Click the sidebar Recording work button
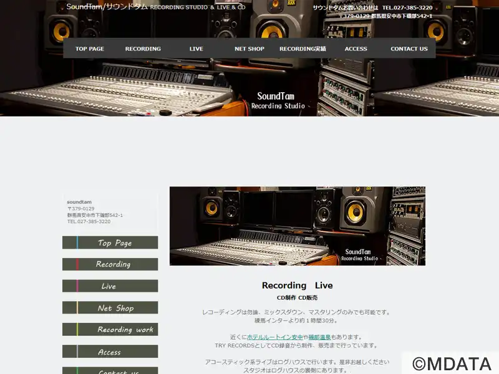 click(110, 329)
